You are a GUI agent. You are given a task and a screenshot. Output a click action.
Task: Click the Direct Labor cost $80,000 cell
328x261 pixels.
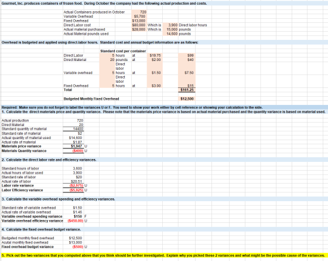click(139, 25)
